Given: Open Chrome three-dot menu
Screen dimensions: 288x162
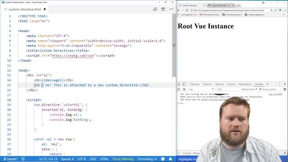Looking at the screenshot, I should pyautogui.click(x=285, y=10).
